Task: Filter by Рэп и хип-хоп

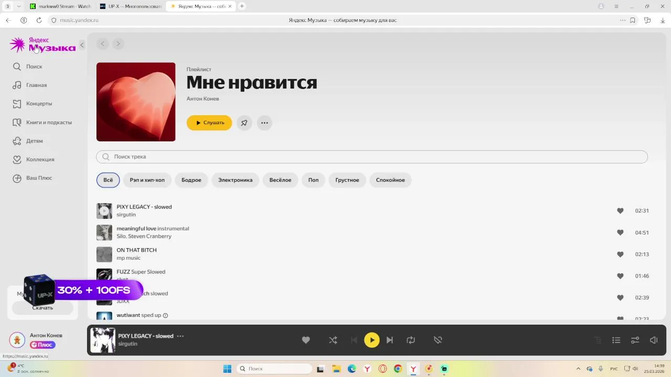Action: tap(147, 180)
